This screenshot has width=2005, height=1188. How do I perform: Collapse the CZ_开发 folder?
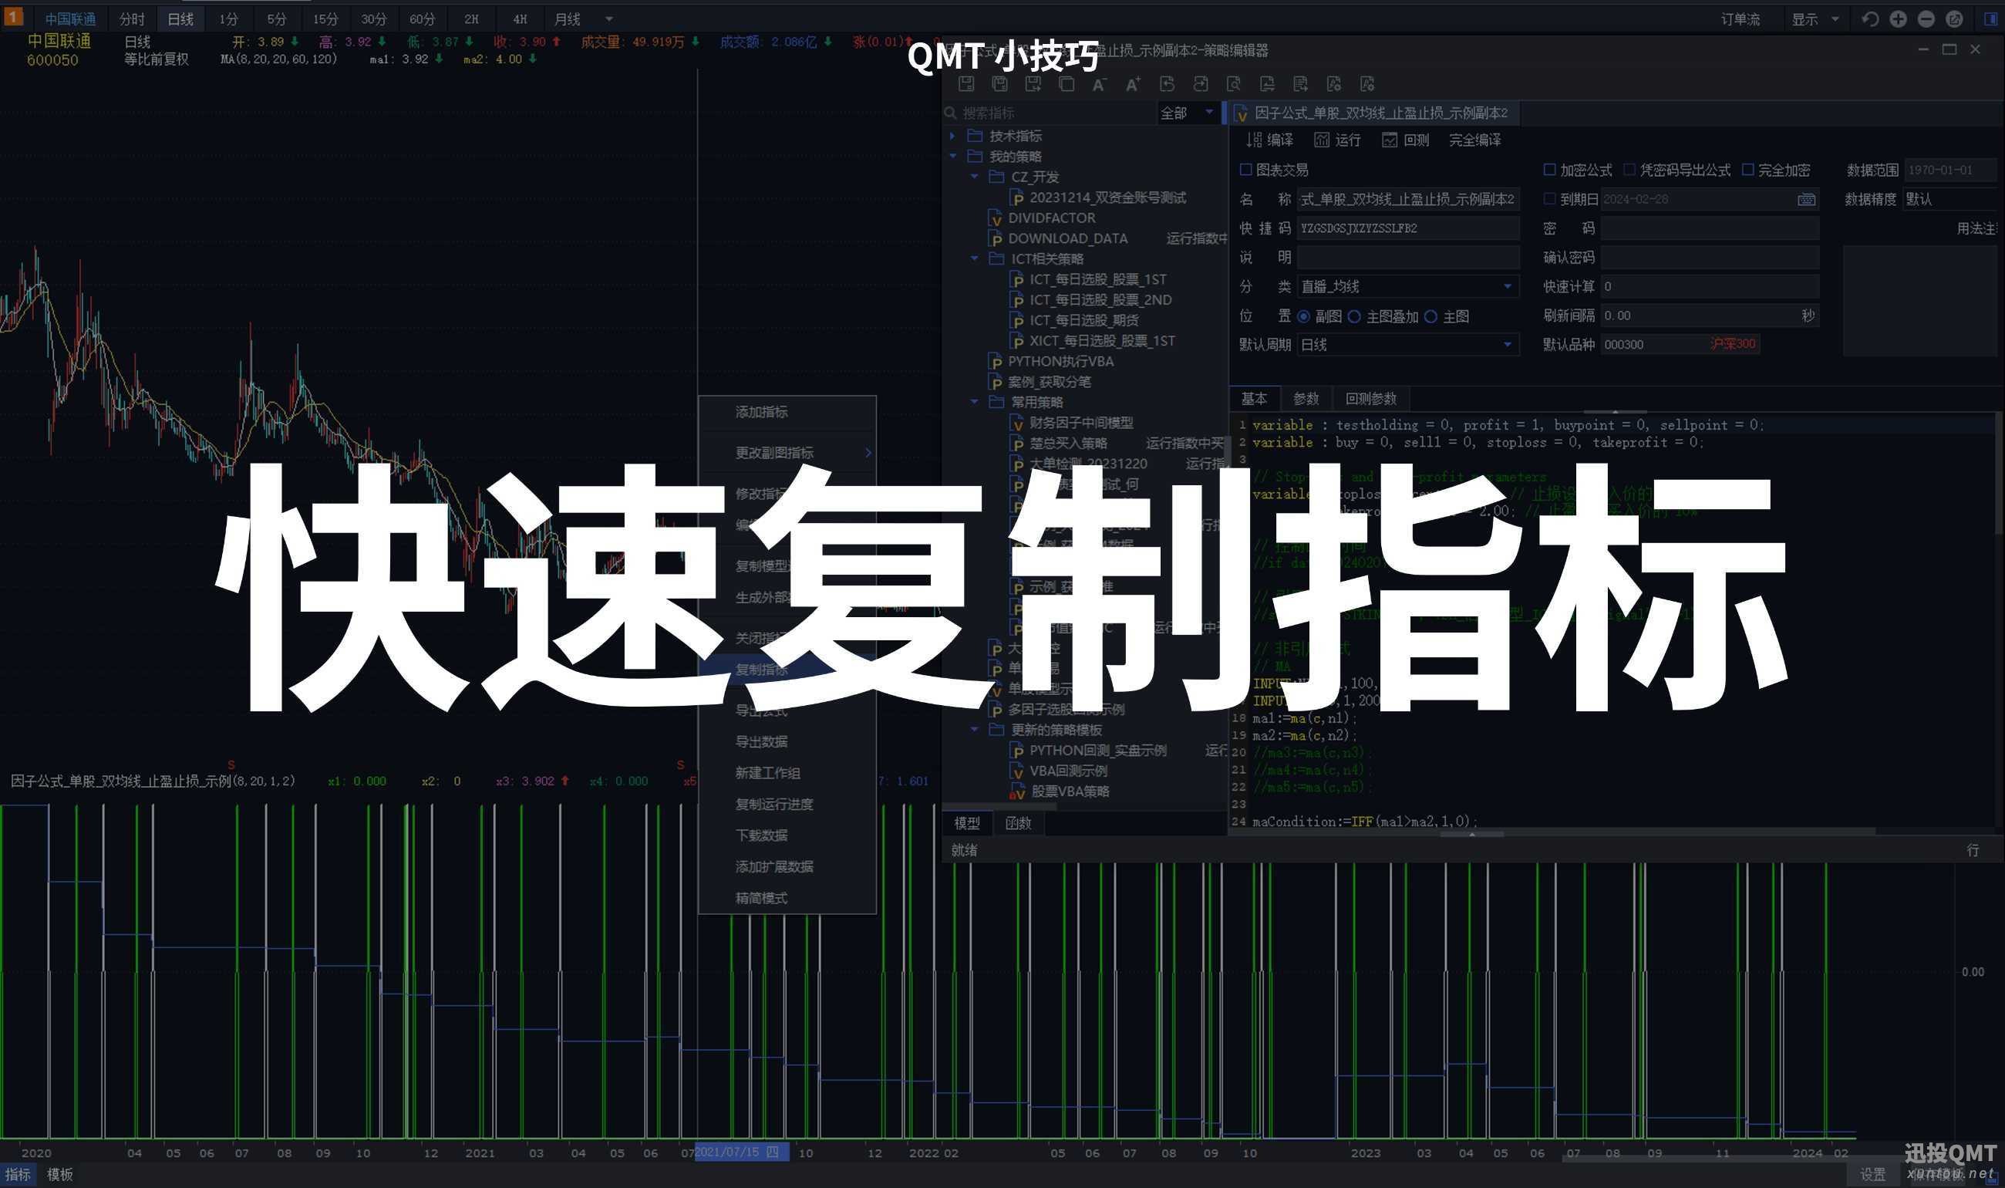[975, 177]
